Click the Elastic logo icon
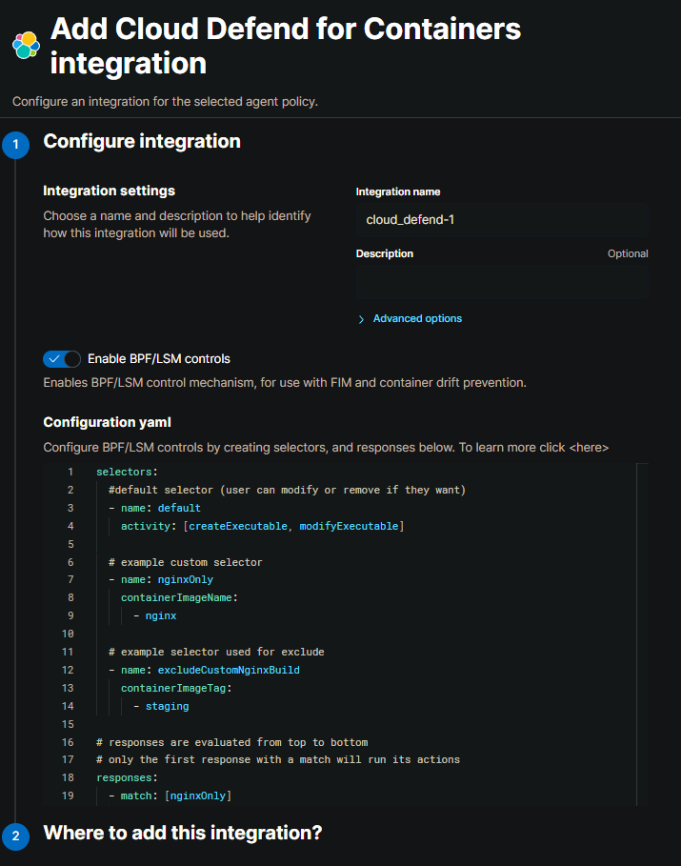This screenshot has height=866, width=681. (26, 45)
